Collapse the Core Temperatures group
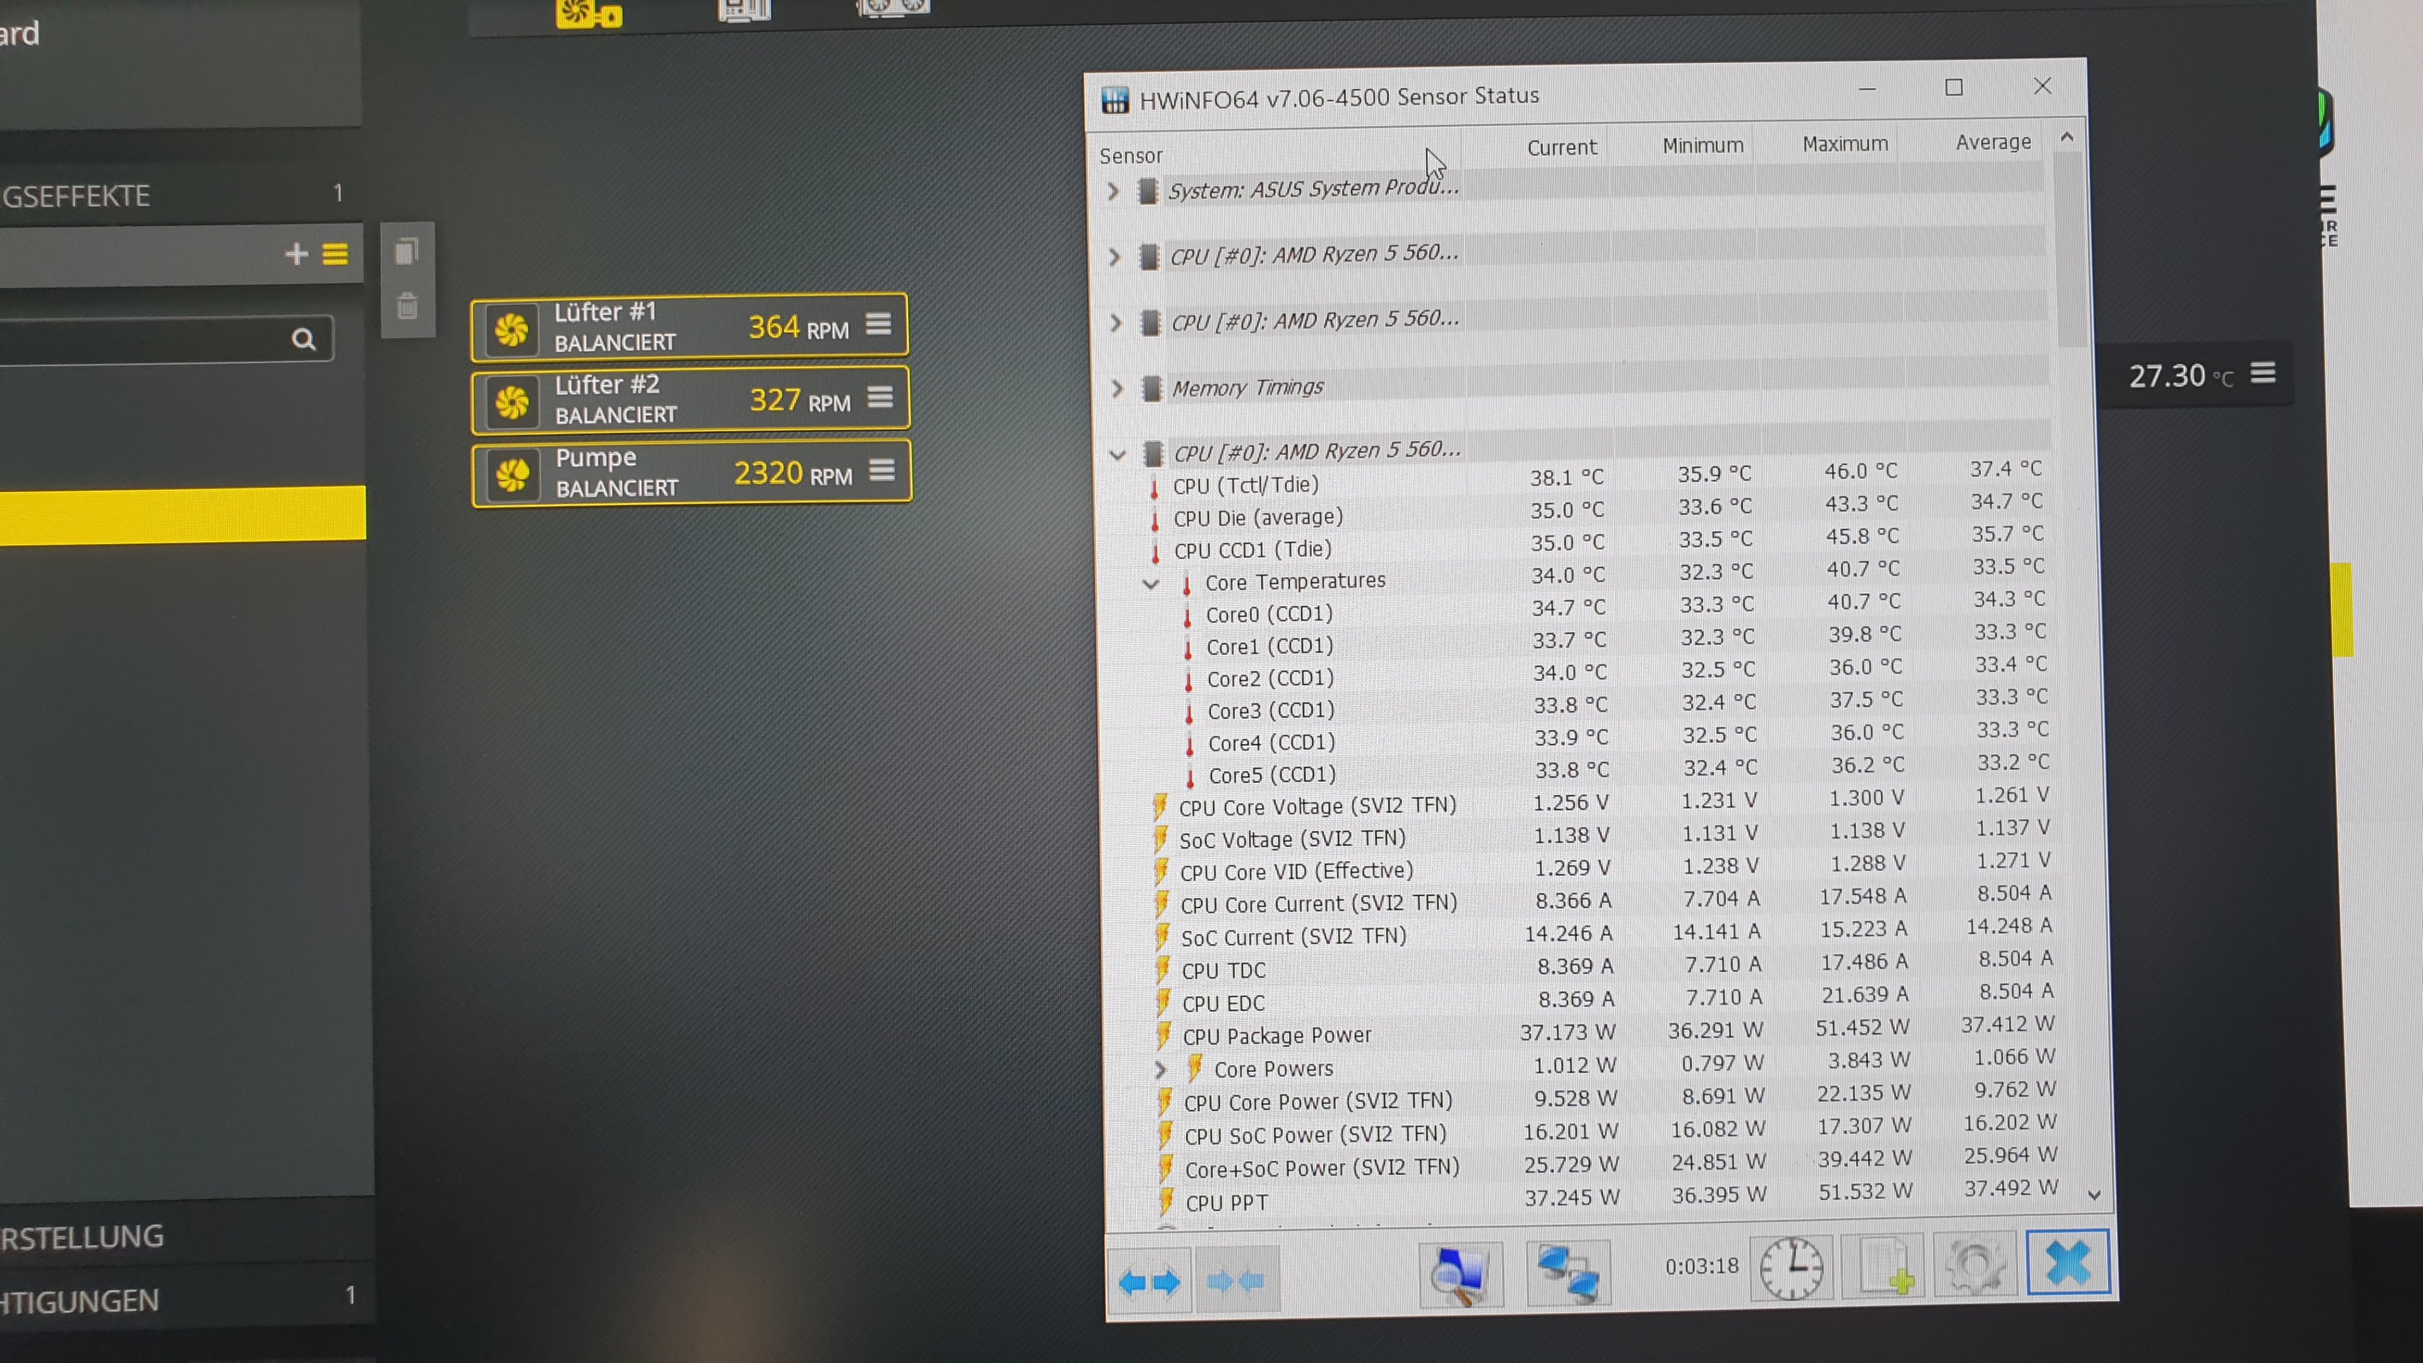The image size is (2423, 1363). [1150, 584]
